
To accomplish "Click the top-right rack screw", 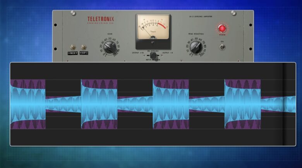I will click(233, 14).
